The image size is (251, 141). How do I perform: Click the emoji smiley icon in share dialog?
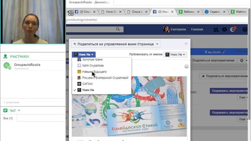coord(186,67)
